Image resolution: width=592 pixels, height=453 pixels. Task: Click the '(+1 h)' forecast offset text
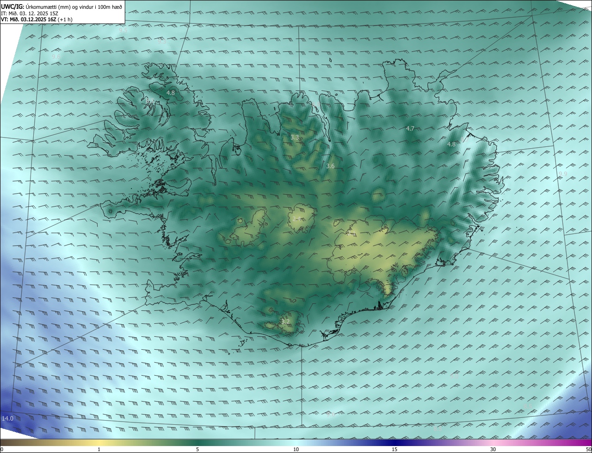(x=65, y=19)
